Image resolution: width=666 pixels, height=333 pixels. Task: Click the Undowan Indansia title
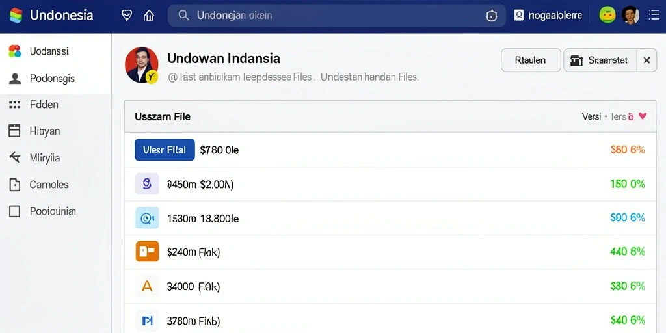[224, 58]
